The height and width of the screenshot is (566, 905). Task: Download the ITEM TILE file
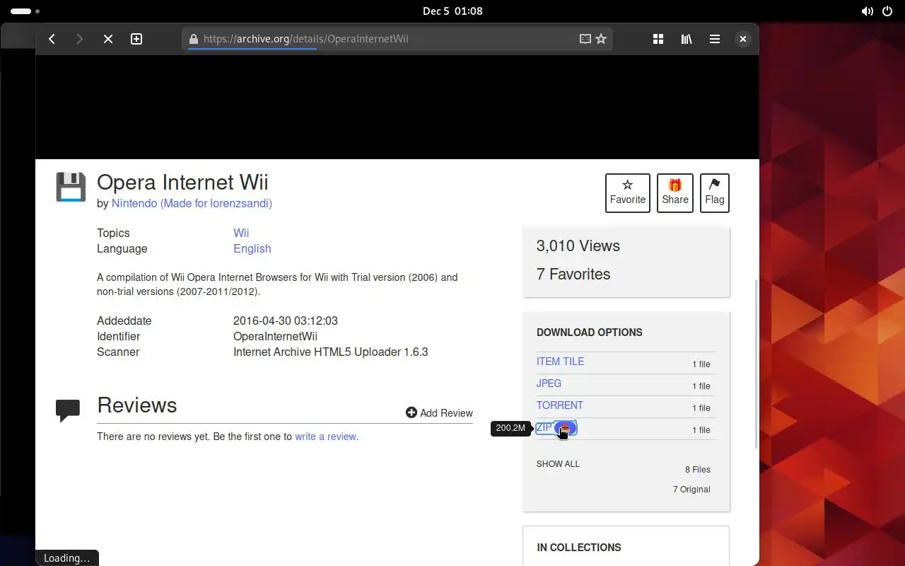tap(560, 362)
